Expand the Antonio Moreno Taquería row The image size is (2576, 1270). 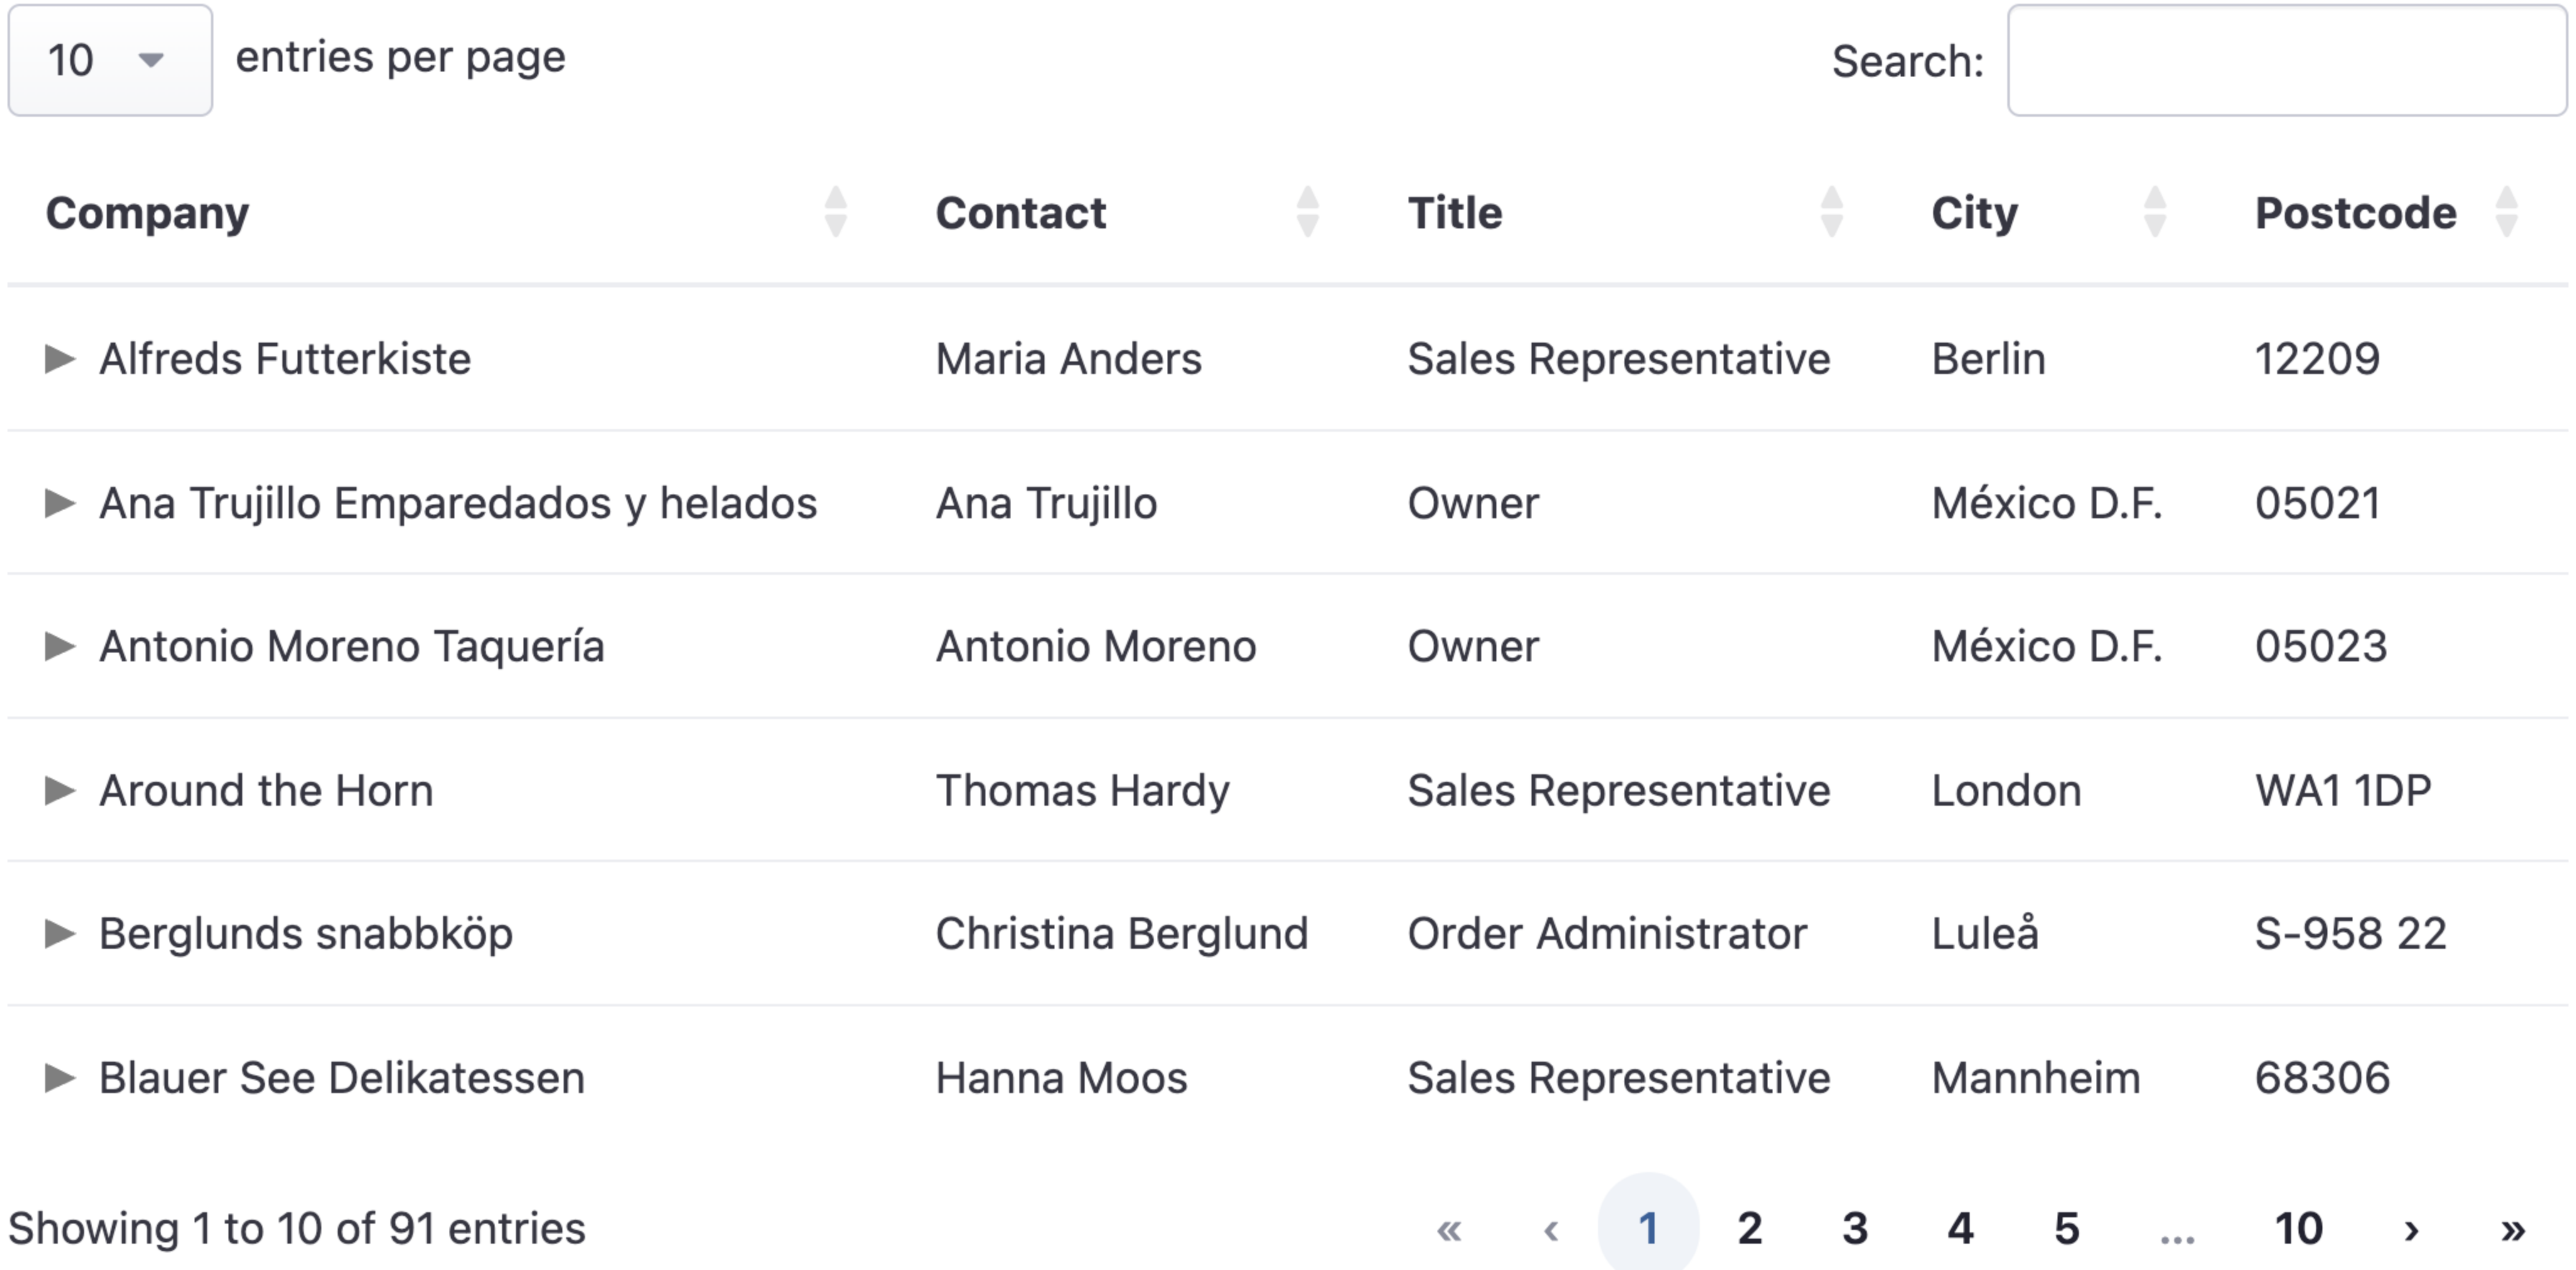(x=60, y=645)
